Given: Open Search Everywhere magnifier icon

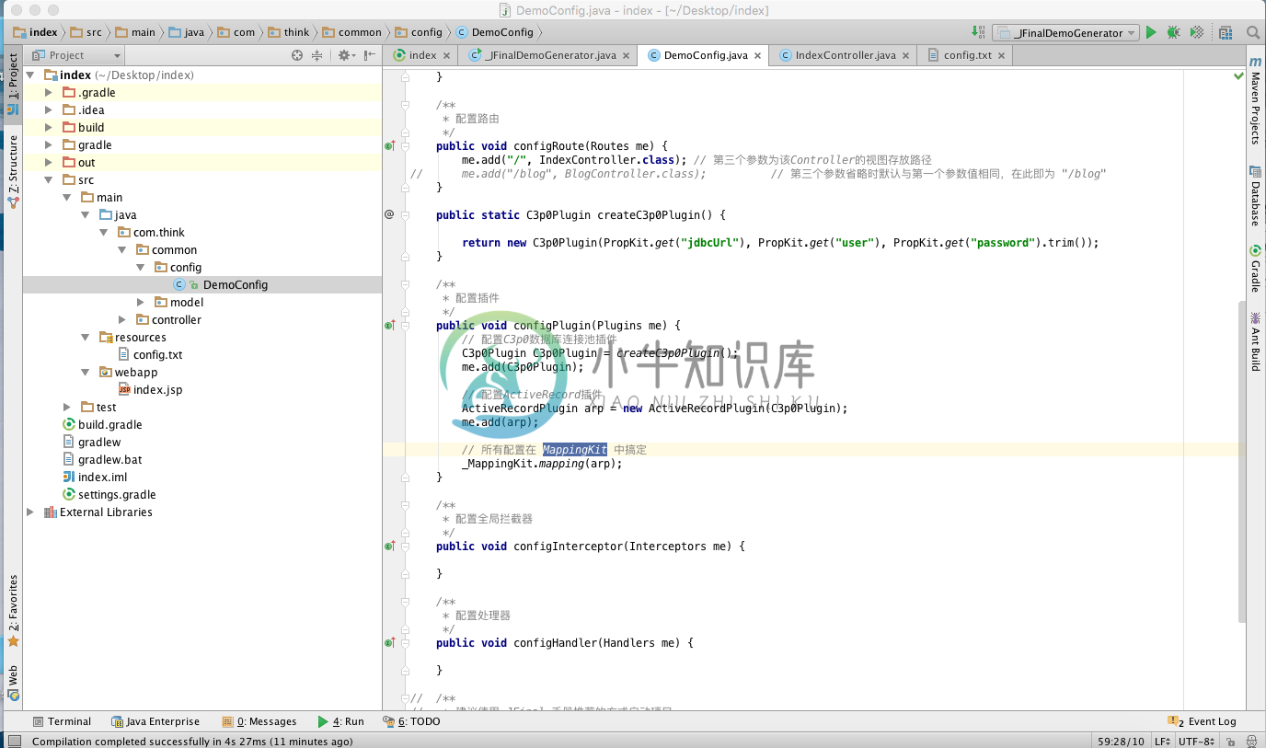Looking at the screenshot, I should coord(1253,32).
